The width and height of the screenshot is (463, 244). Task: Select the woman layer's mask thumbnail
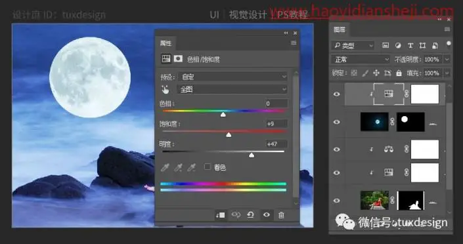(x=410, y=200)
